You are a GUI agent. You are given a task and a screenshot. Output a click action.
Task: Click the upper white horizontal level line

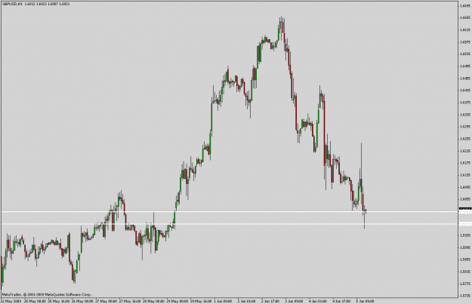(230, 212)
